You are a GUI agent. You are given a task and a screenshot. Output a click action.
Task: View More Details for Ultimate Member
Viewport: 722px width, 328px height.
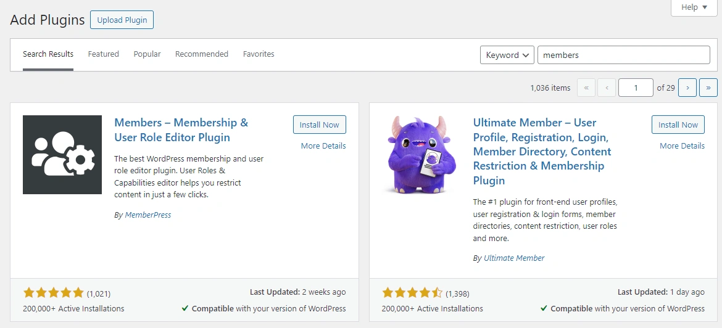(x=682, y=146)
